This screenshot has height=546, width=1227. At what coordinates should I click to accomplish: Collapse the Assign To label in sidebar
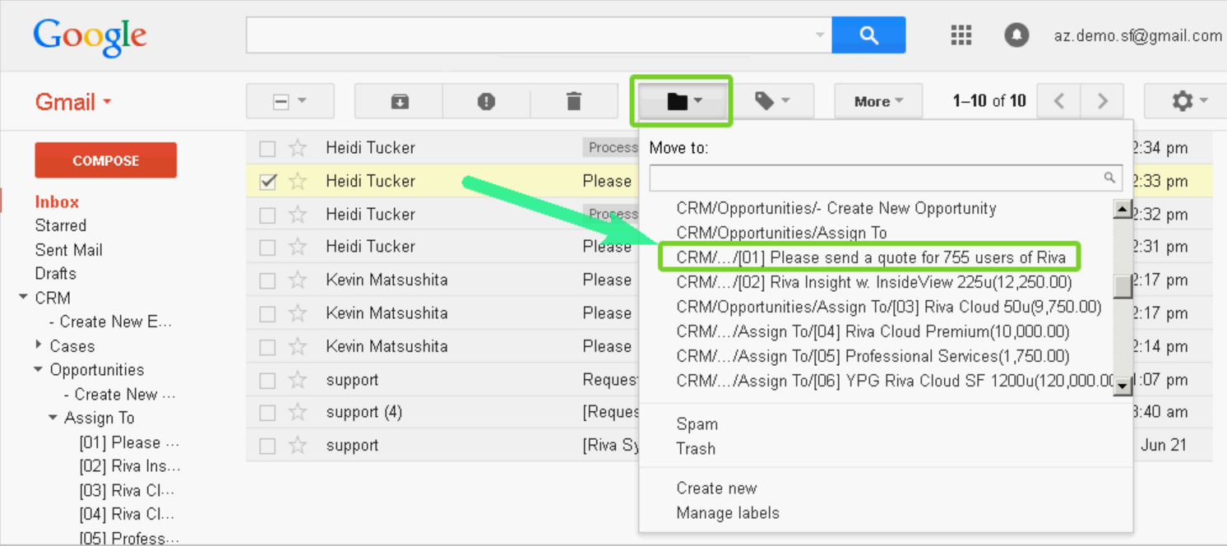53,417
